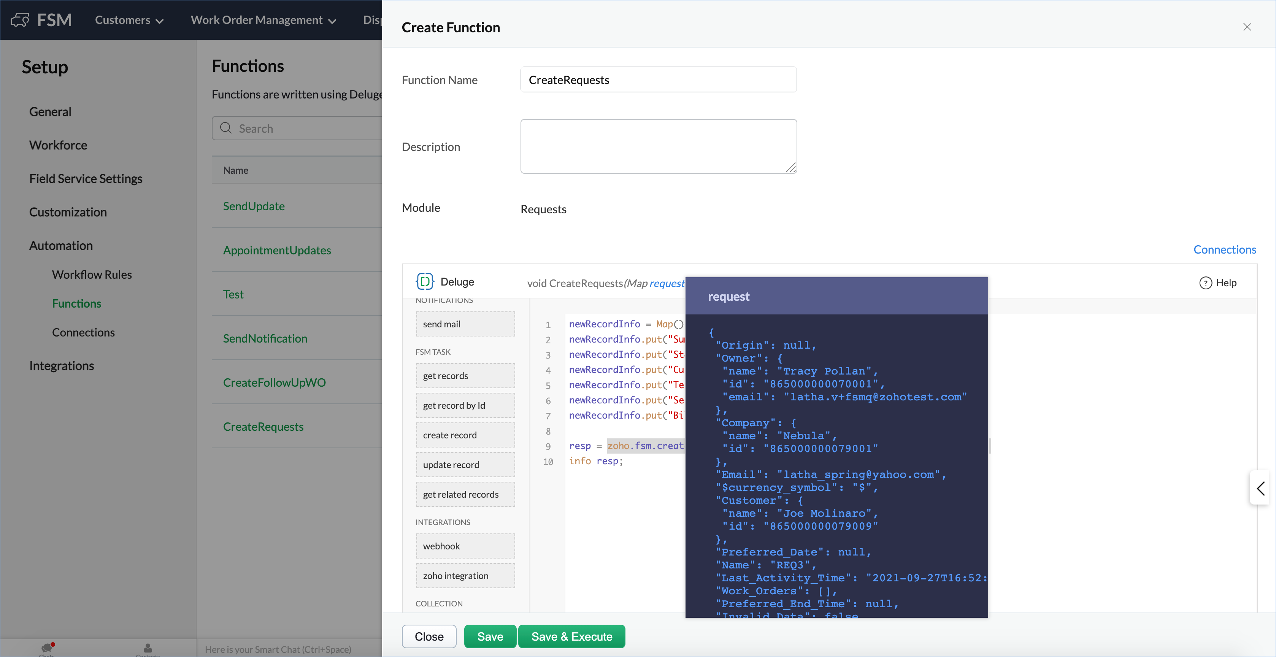Click the Deluge braces icon

pyautogui.click(x=424, y=281)
